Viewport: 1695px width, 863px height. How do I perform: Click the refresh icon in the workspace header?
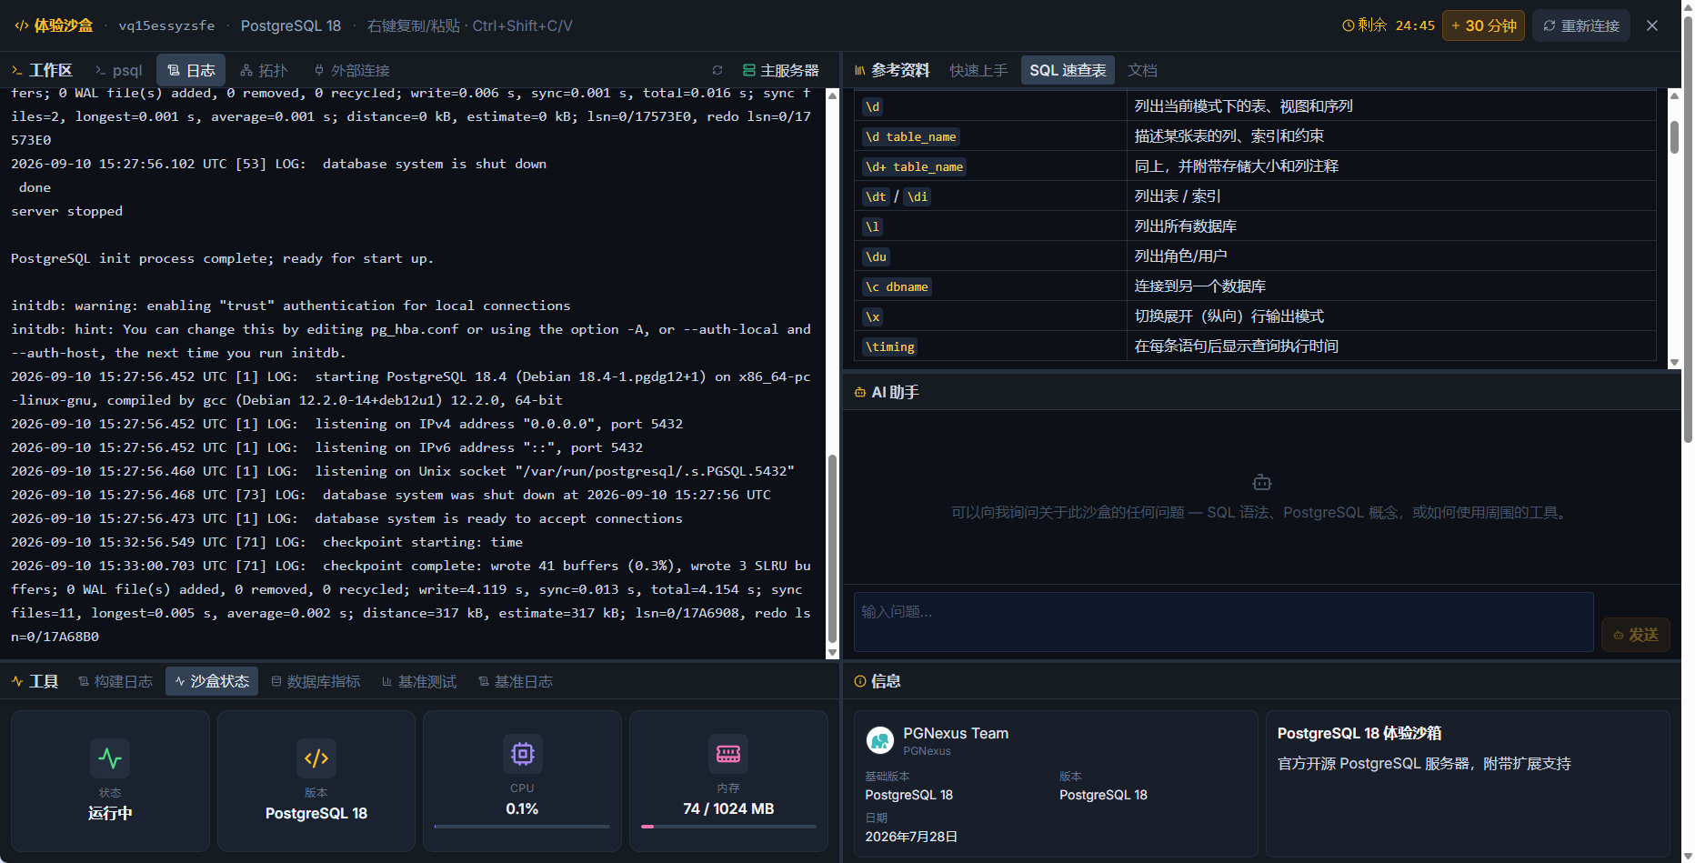coord(717,70)
